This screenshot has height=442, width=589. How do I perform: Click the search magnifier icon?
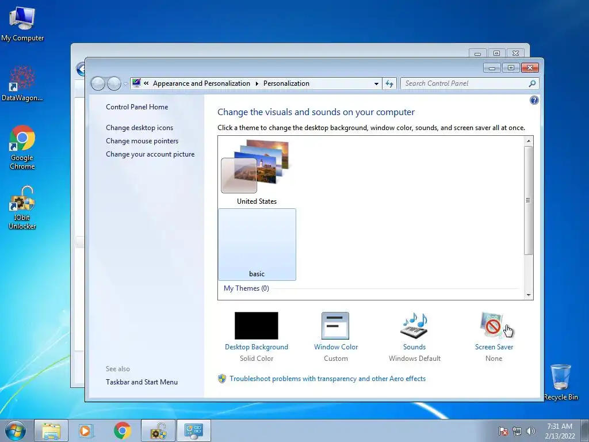click(532, 83)
